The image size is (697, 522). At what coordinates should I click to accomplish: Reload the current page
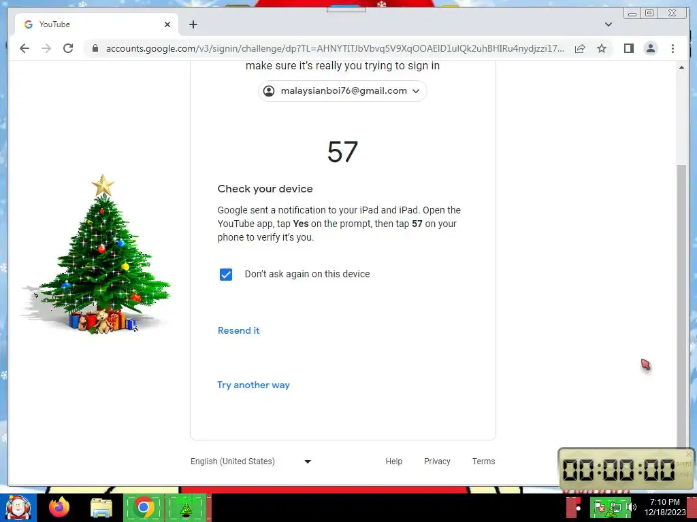click(x=68, y=48)
